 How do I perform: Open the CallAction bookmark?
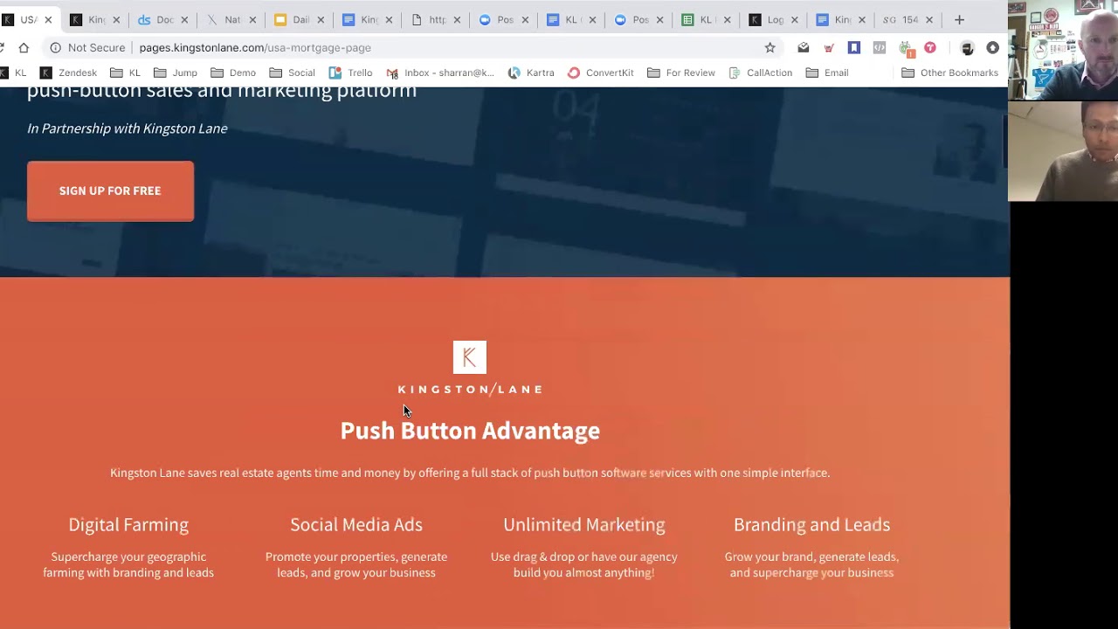(x=760, y=73)
